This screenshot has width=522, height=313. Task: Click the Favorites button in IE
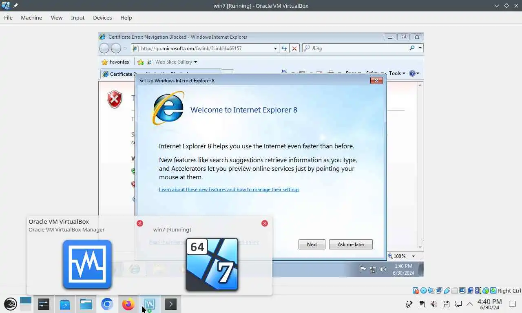(115, 62)
